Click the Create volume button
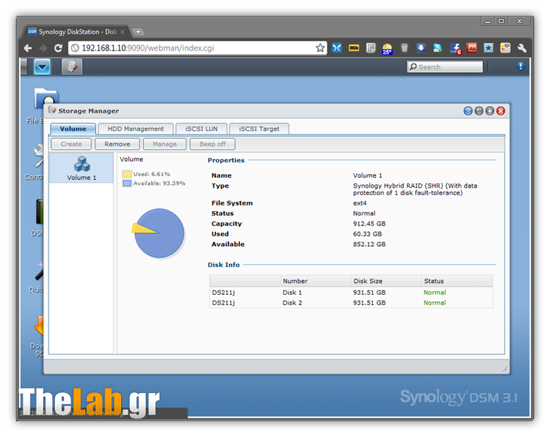 coord(71,144)
